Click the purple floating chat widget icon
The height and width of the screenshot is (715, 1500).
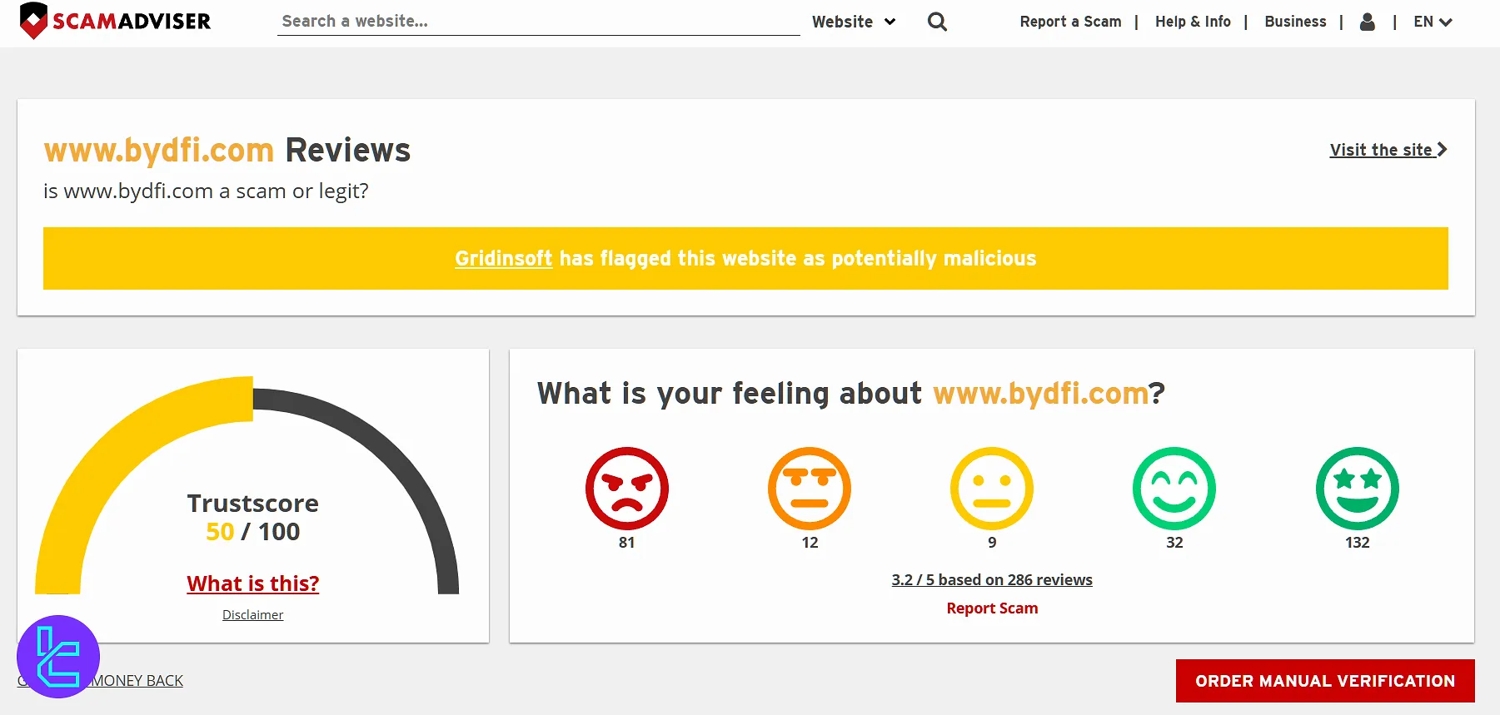[58, 657]
